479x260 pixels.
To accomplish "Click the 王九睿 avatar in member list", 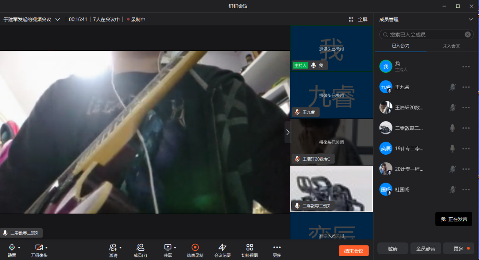I will coord(386,87).
